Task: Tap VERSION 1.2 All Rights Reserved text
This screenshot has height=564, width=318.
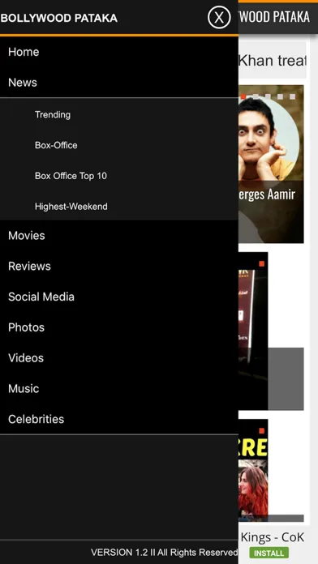Action: coord(164,553)
